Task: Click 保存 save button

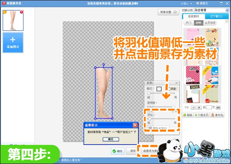Action: click(133, 151)
